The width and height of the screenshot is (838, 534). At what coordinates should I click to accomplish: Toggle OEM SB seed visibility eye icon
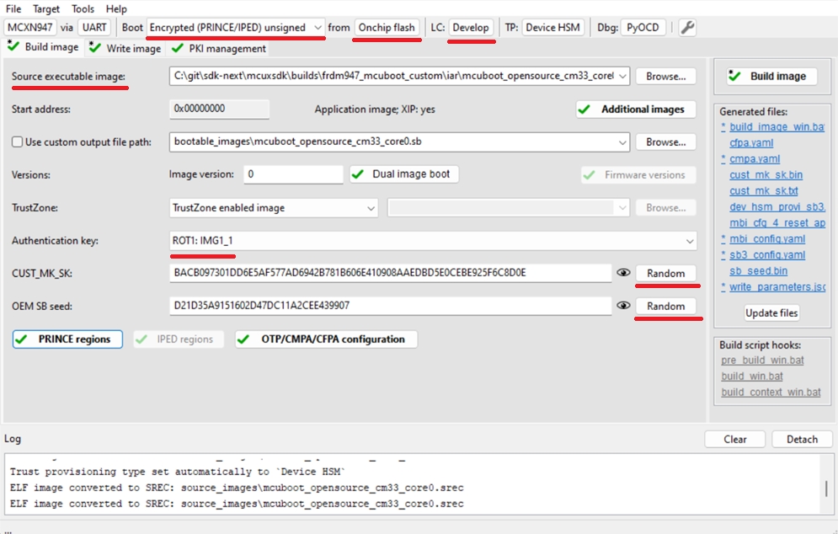point(623,306)
